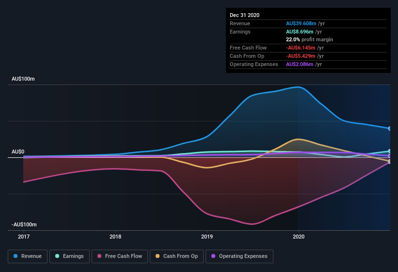Click the Revenue label in the tooltip
Screen dimensions: 398x272
coord(240,23)
